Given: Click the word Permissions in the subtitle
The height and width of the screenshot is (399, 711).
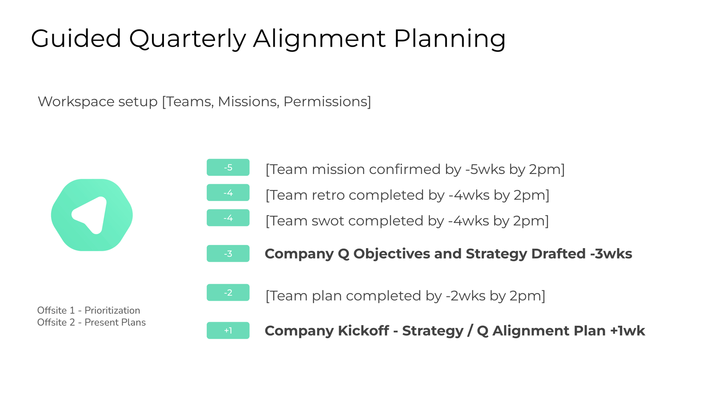Looking at the screenshot, I should pyautogui.click(x=326, y=102).
